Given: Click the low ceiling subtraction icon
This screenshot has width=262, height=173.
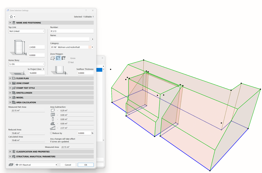Looking at the screenshot, I should click(x=53, y=128).
